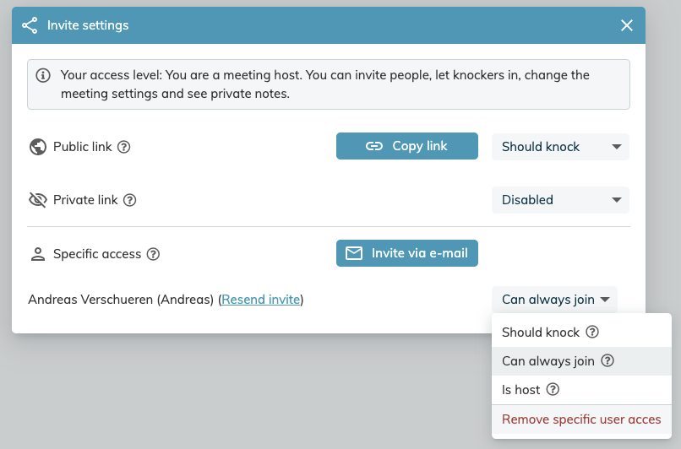
Task: Click help icon beside Should knock menu option
Action: tap(592, 332)
